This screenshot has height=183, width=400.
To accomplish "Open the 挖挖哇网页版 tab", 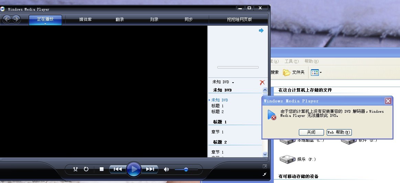I will [x=239, y=19].
